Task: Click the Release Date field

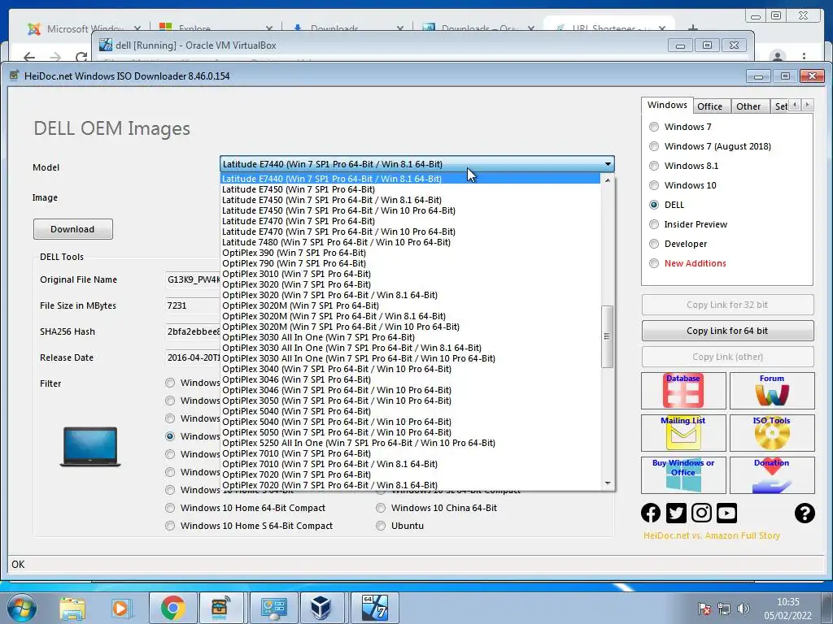Action: pos(194,357)
